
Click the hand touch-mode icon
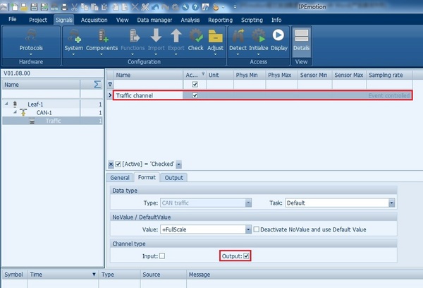click(215, 7)
